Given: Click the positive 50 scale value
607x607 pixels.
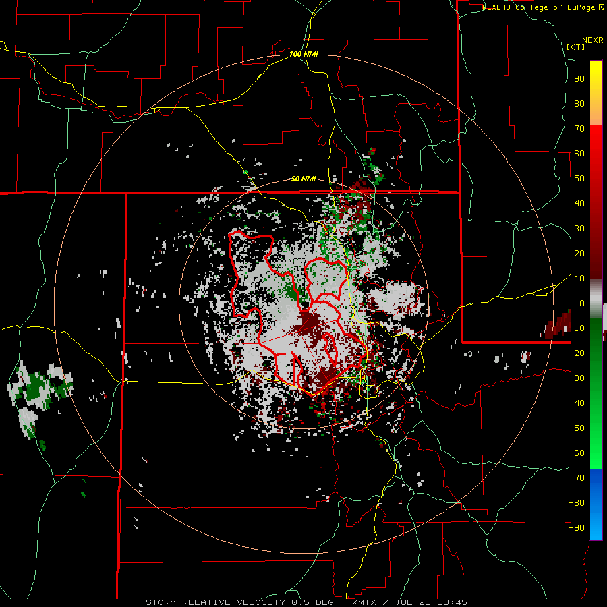Looking at the screenshot, I should click(x=579, y=179).
